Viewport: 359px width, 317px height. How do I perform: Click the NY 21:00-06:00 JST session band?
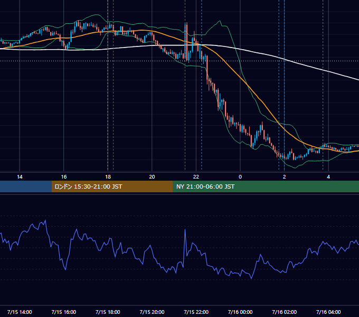[266, 187]
